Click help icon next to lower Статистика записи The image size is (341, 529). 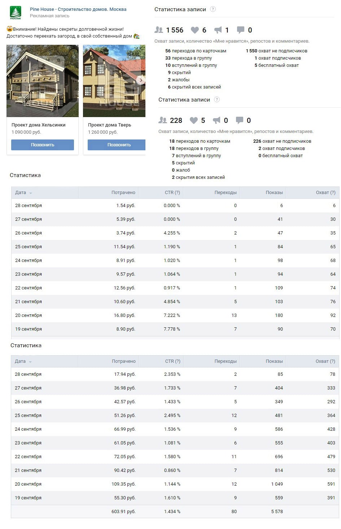click(217, 100)
